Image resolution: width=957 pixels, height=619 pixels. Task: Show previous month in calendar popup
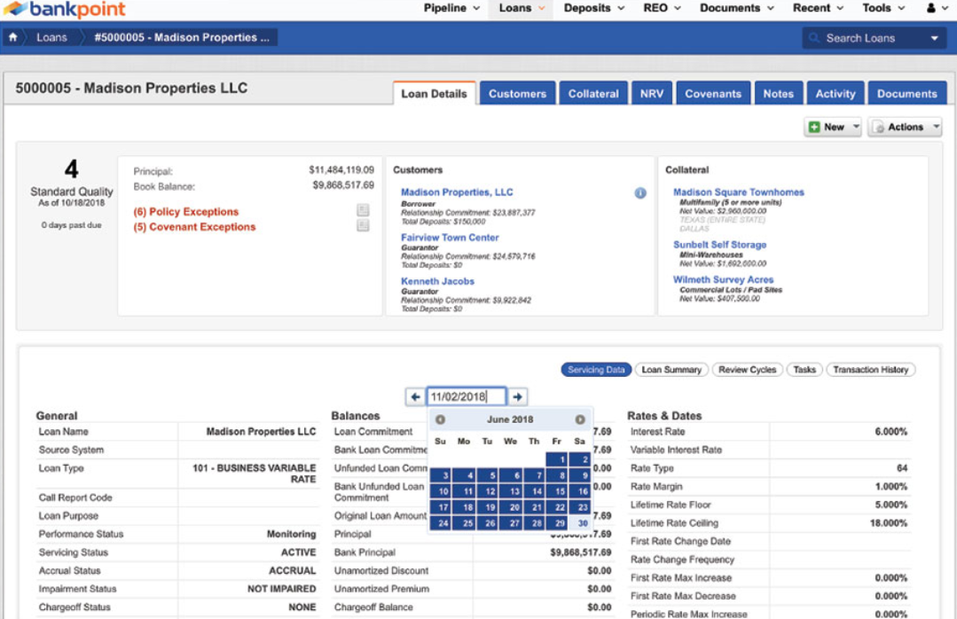pos(440,419)
